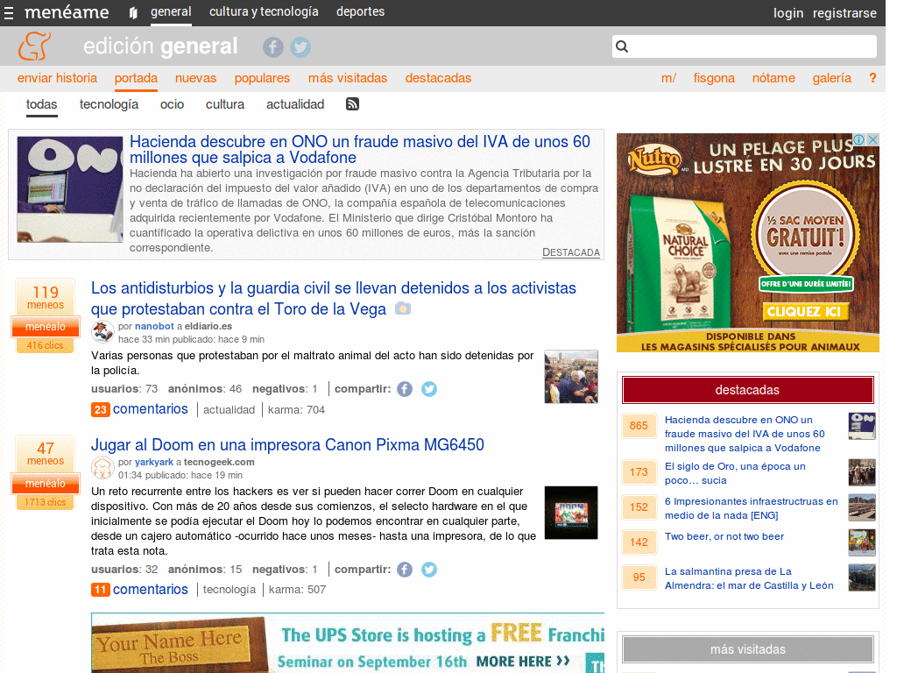Viewport: 897px width, 673px height.
Task: Open 6 impresionantes infraestructuras thumbnail
Action: 862,507
